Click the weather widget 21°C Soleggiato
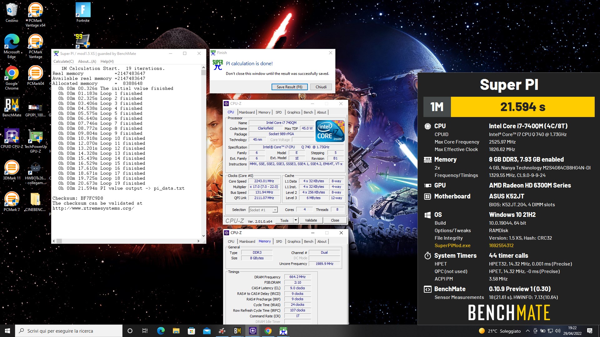The width and height of the screenshot is (600, 337). pos(500,331)
